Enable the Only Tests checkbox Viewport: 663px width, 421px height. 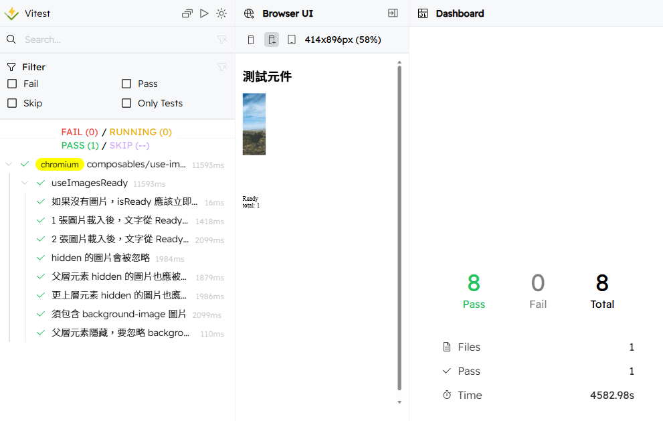click(x=126, y=103)
